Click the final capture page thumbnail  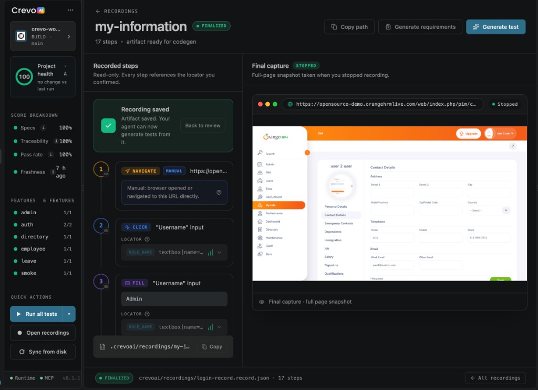click(x=389, y=203)
